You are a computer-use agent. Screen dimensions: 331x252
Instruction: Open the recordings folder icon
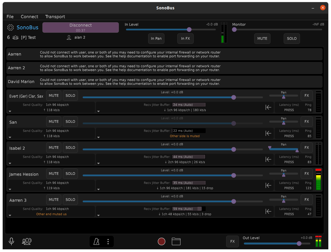pyautogui.click(x=176, y=241)
